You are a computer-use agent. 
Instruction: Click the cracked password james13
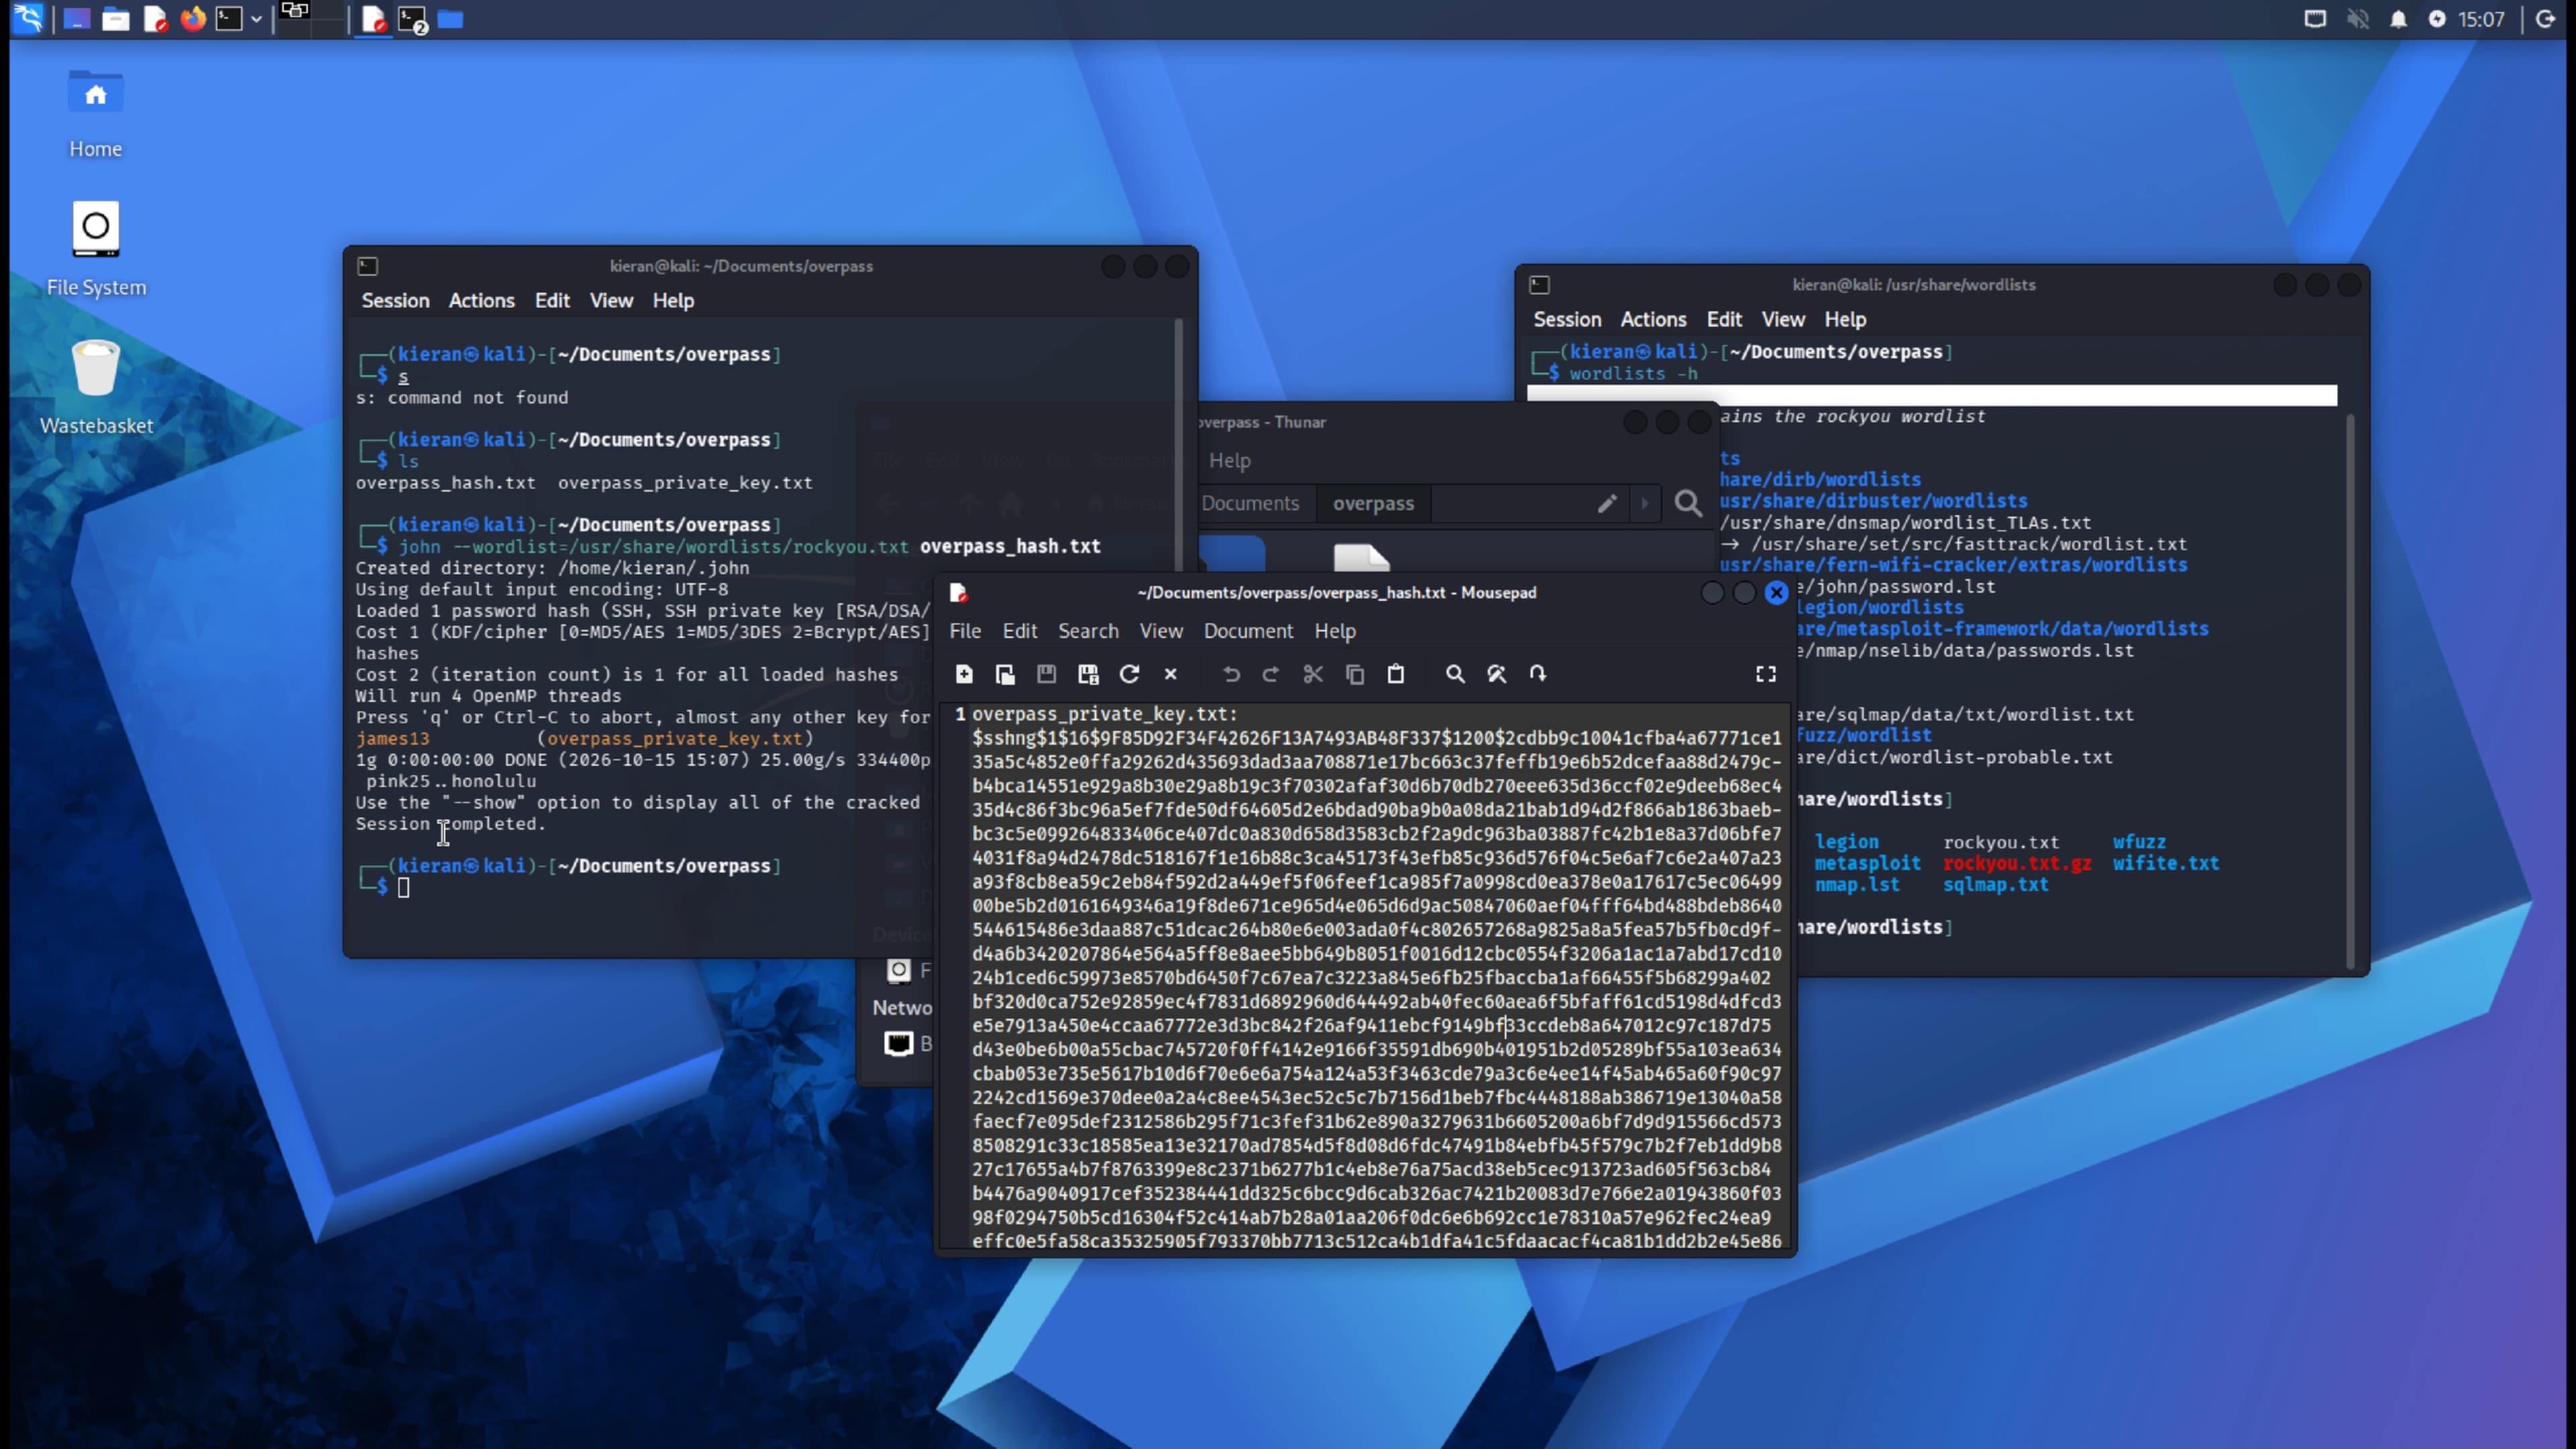pyautogui.click(x=392, y=739)
